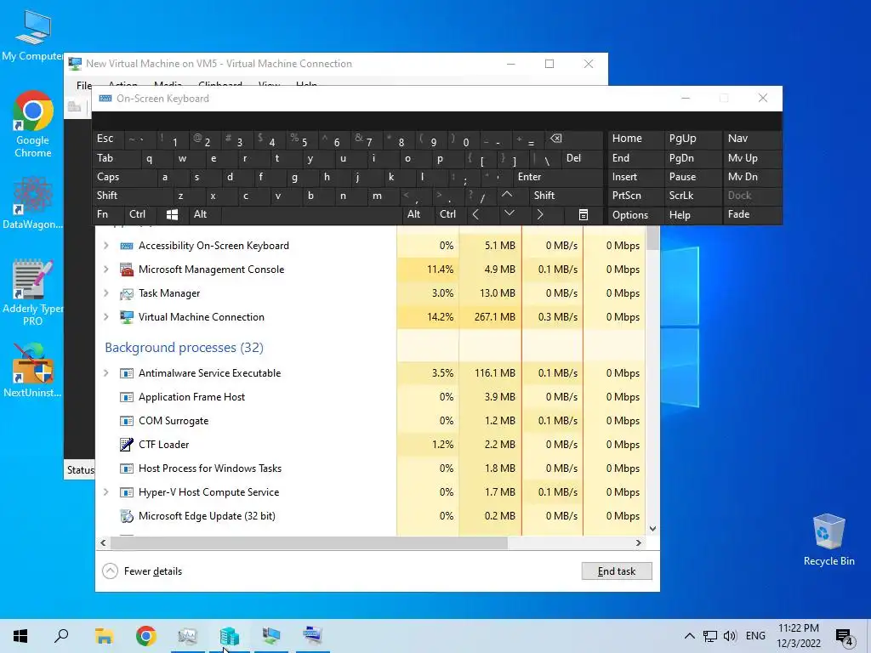Click Task Manager horizontal scrollbar thumb

[309, 543]
